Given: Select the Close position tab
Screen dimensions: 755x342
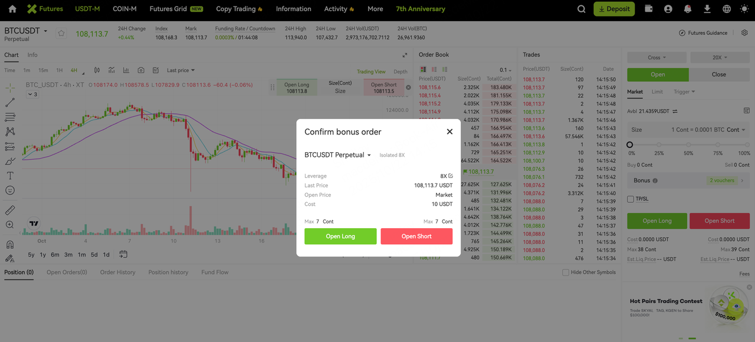Looking at the screenshot, I should (719, 74).
